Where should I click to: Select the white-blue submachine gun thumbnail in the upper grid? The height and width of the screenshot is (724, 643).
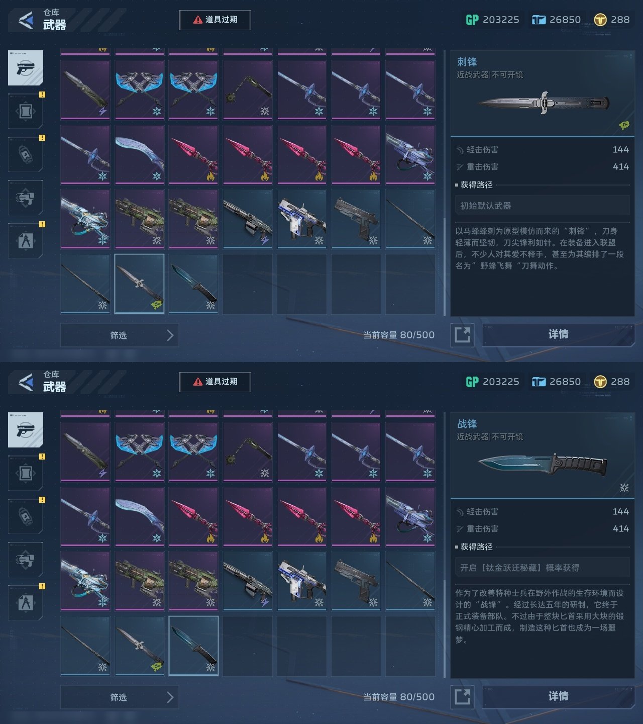(302, 219)
